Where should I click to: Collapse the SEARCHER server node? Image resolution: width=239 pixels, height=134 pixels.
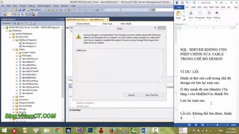pyautogui.click(x=3, y=28)
